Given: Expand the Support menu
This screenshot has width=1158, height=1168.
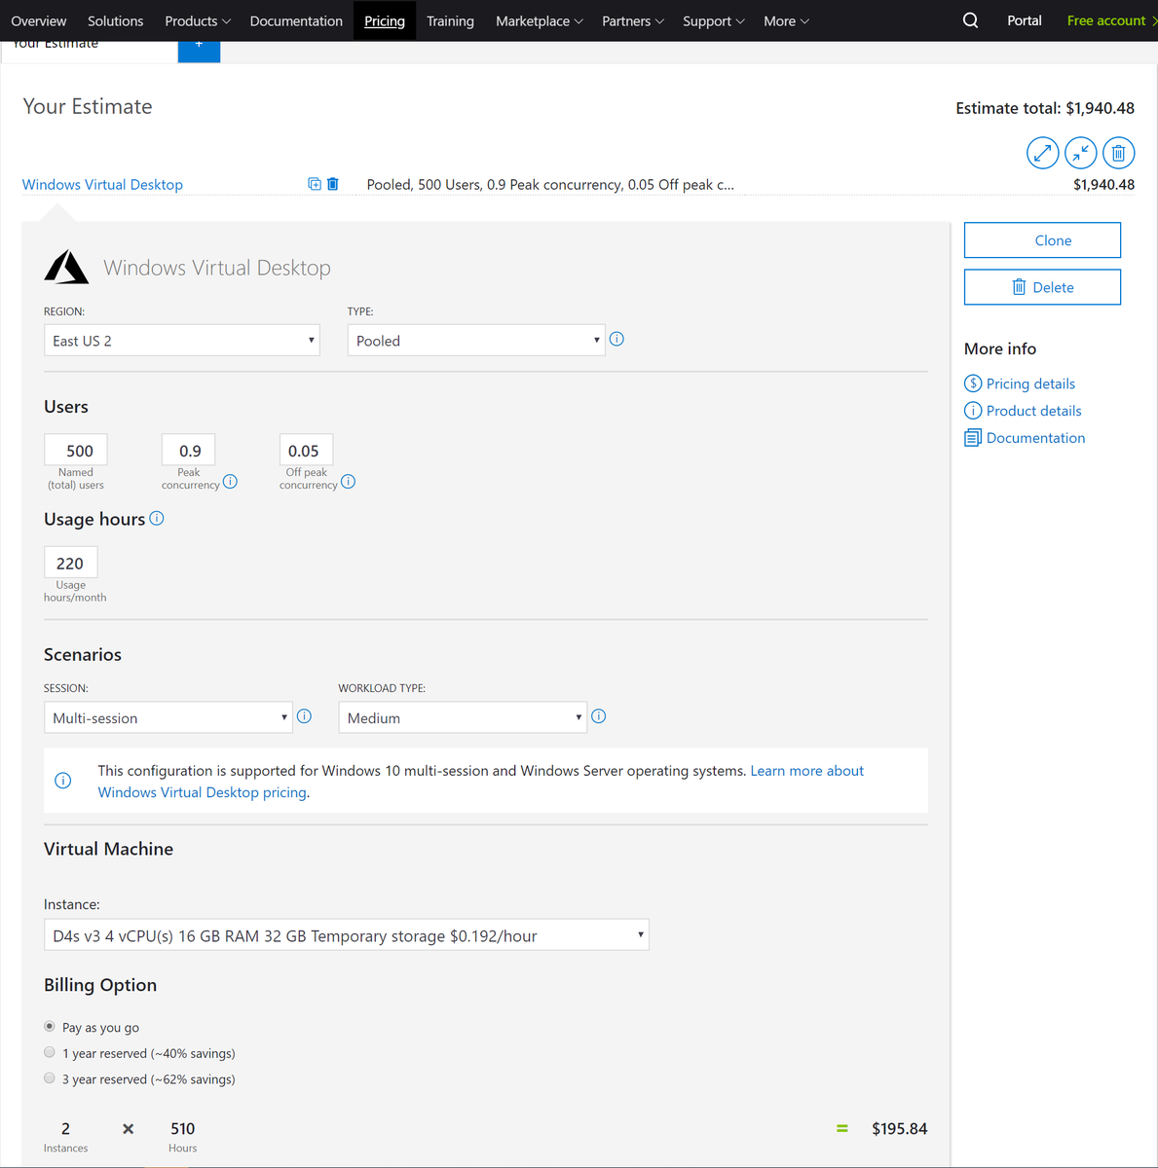Looking at the screenshot, I should 714,20.
